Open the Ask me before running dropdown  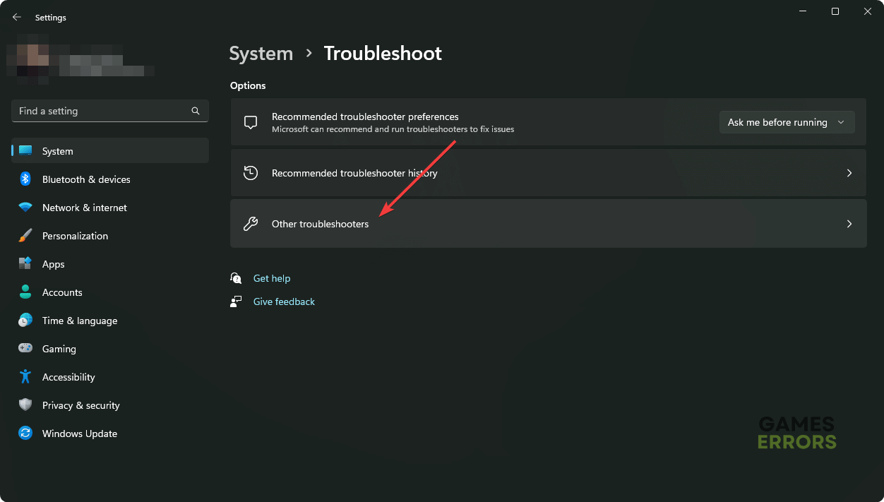point(786,122)
